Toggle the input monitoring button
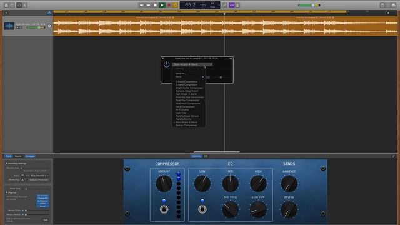Screen dimensions: 400x225 22,180
